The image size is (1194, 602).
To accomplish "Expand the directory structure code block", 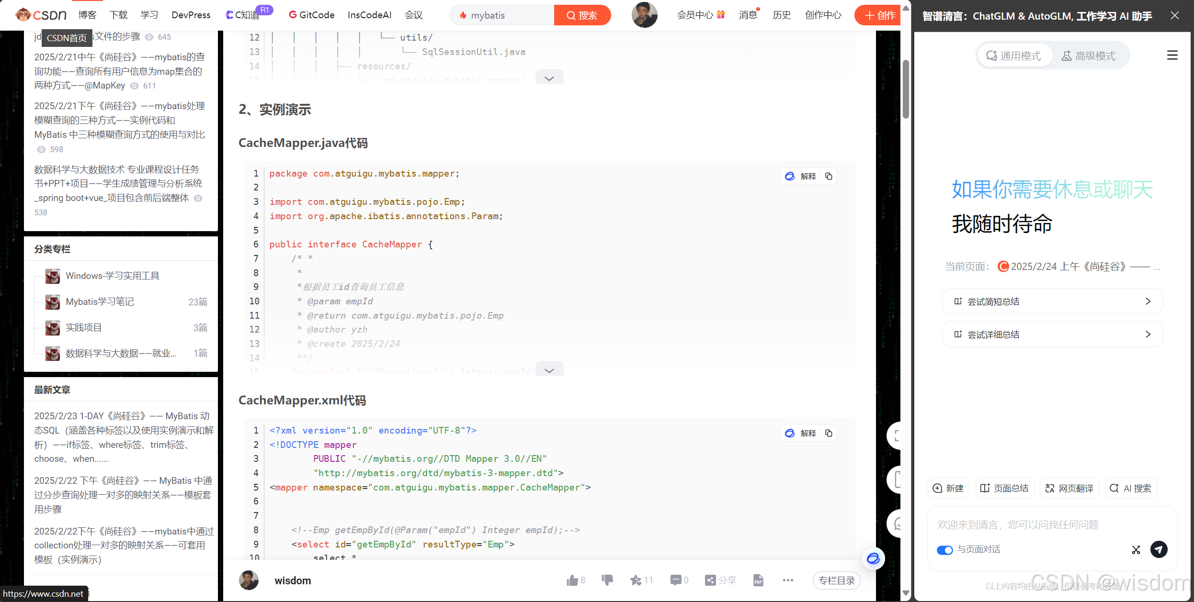I will [x=549, y=78].
